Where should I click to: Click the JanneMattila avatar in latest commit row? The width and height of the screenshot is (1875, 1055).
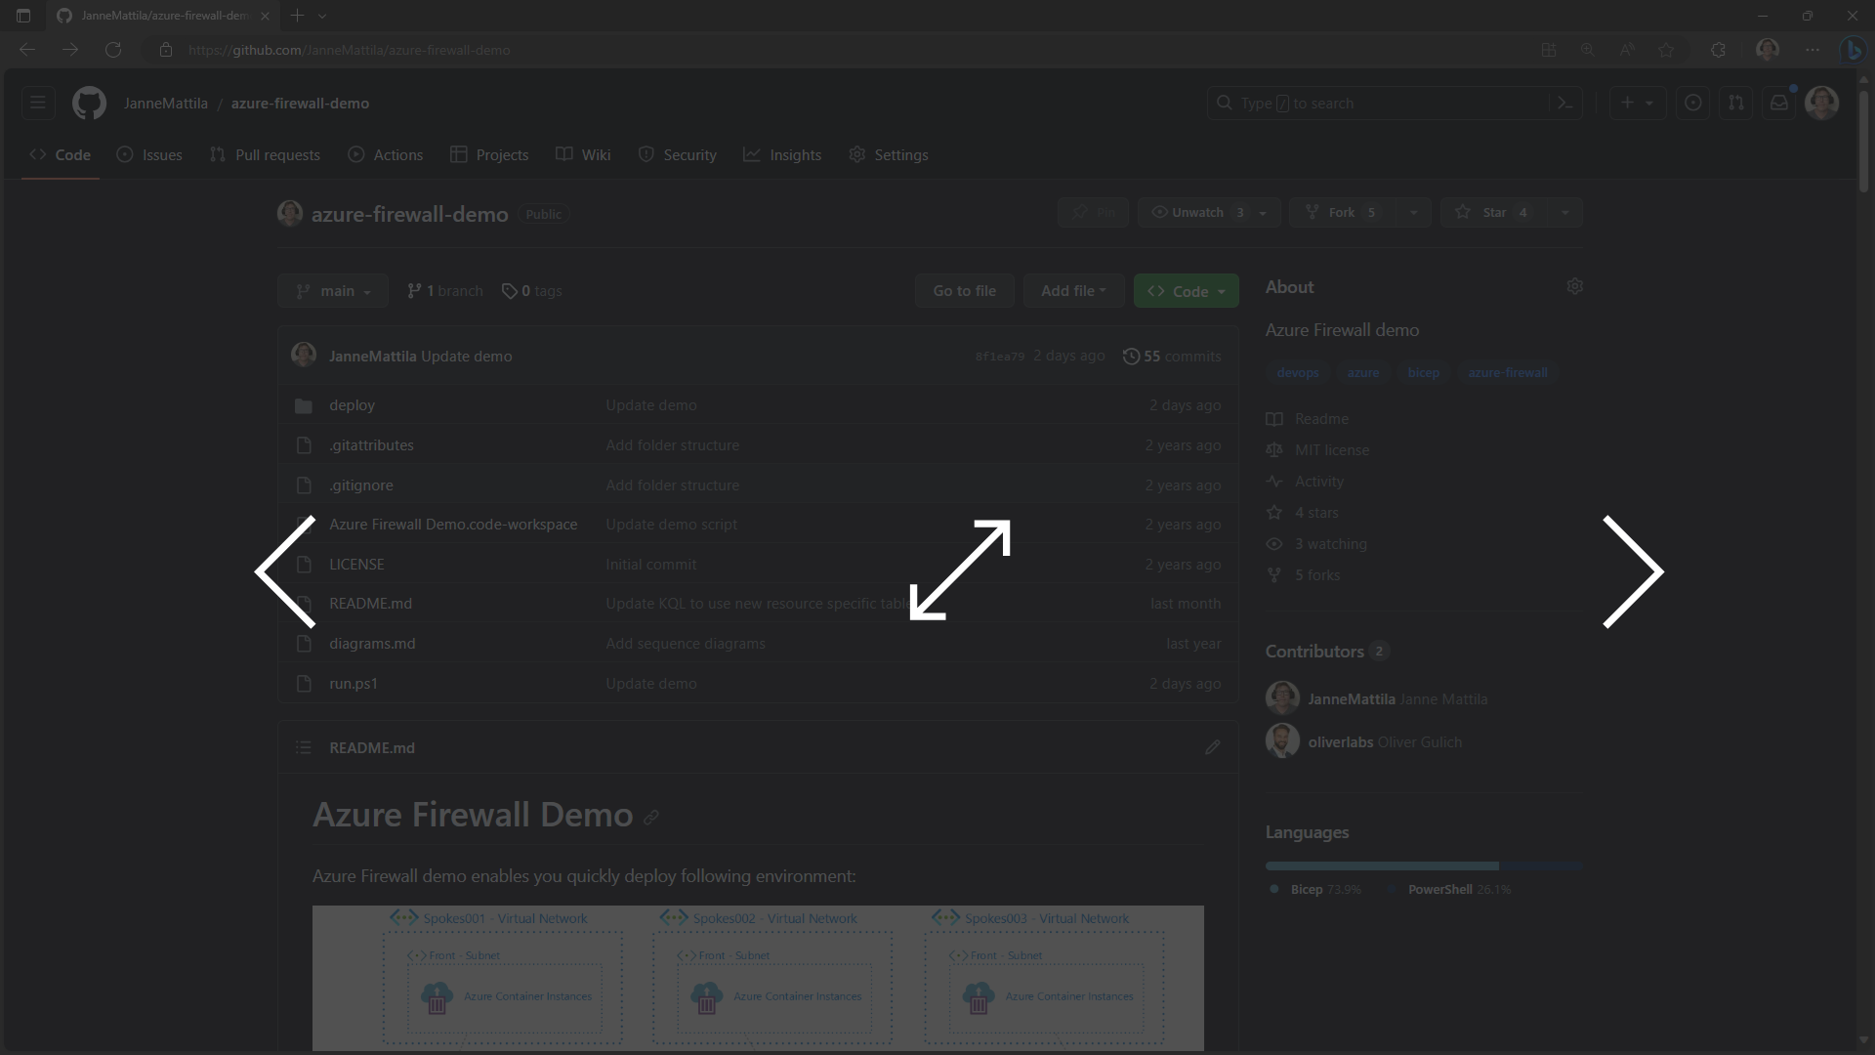pyautogui.click(x=304, y=355)
